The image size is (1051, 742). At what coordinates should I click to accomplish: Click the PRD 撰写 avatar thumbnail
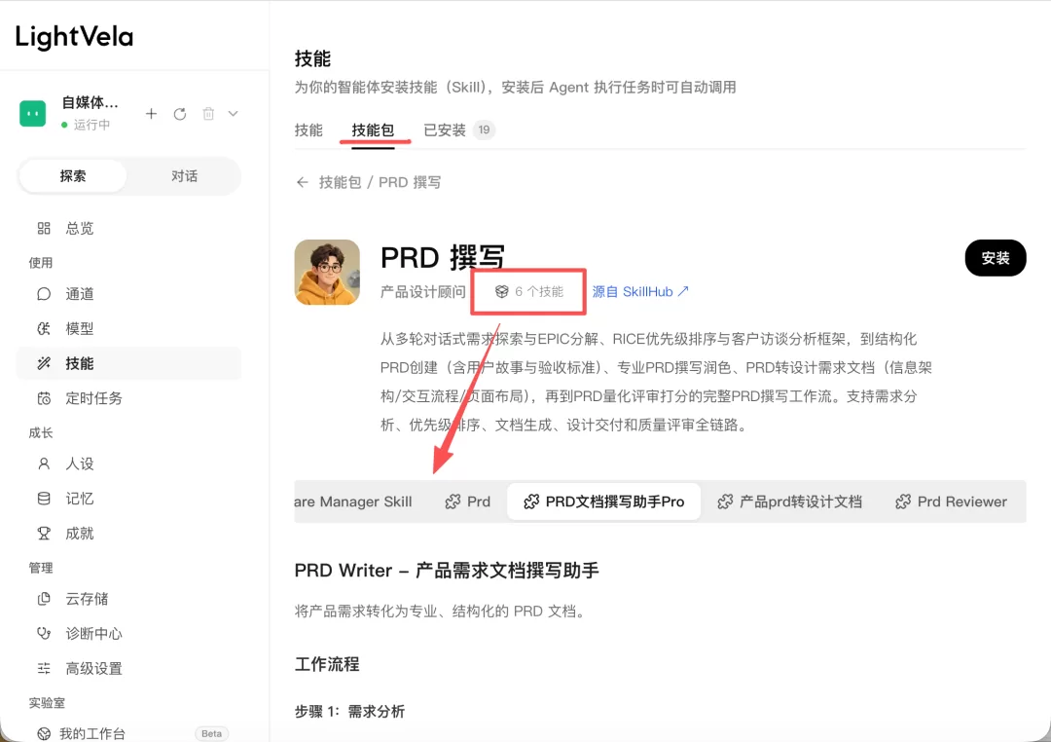327,273
